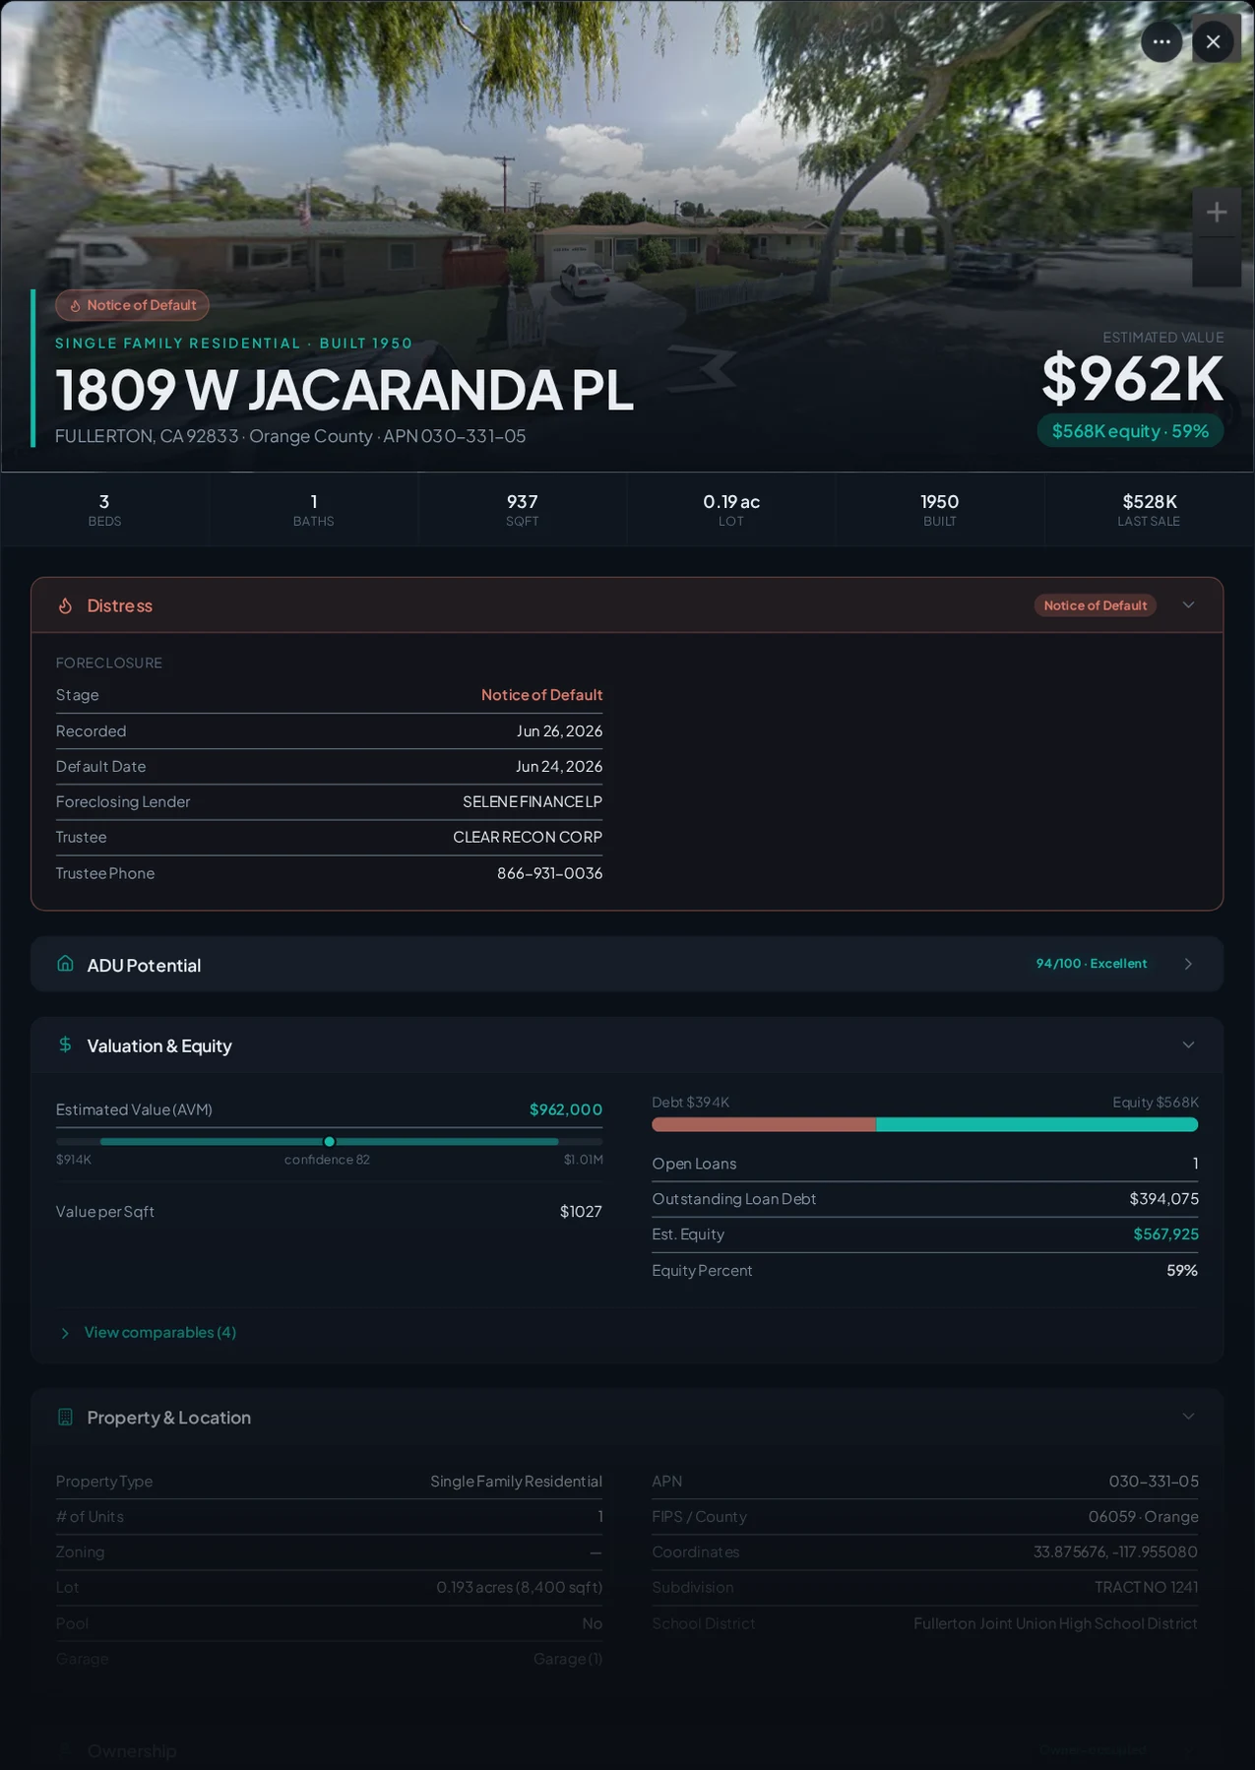Click the Notice of Default tag in Distress header
The height and width of the screenshot is (1770, 1255).
[x=1095, y=605]
